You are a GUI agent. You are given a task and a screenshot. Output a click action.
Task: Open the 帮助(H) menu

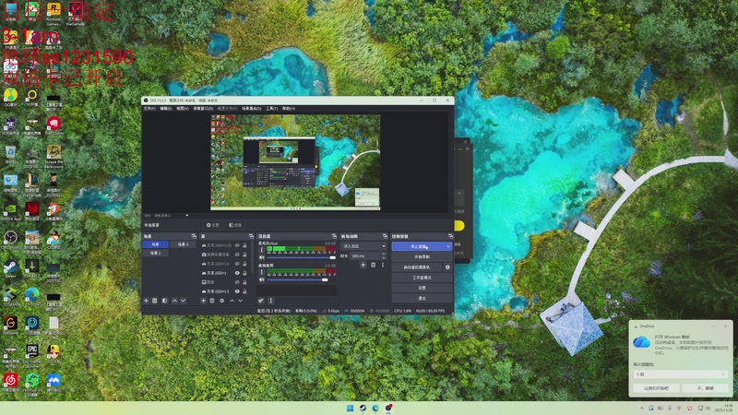(x=289, y=109)
